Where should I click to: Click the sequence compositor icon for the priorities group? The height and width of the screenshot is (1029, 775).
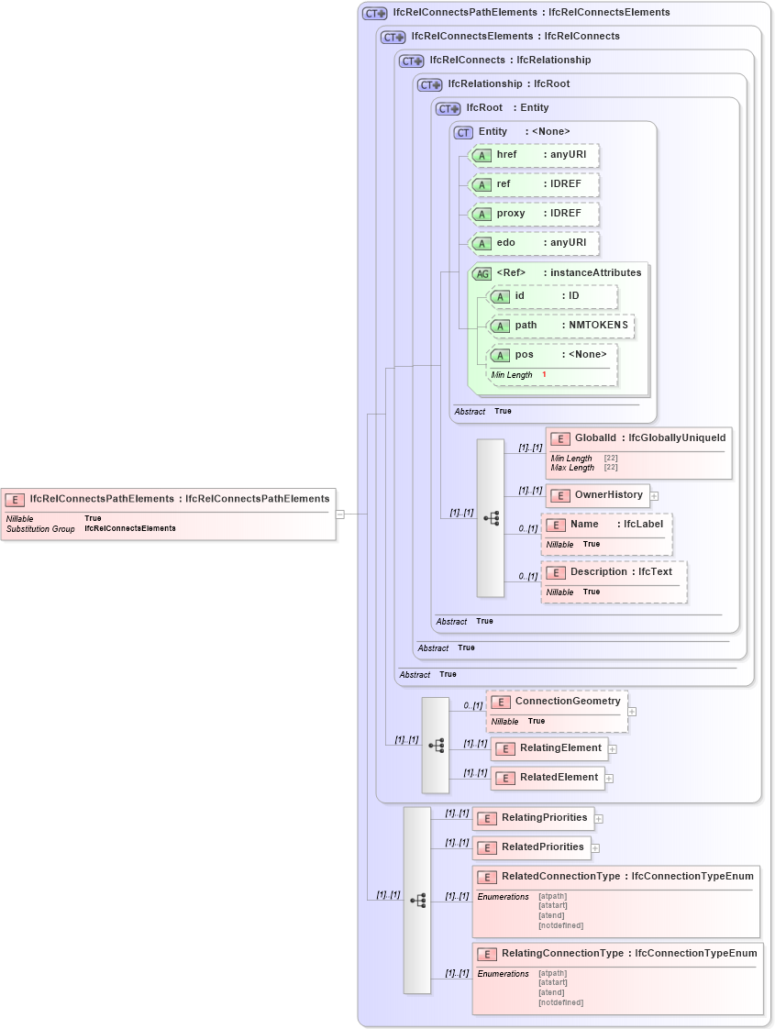point(418,901)
